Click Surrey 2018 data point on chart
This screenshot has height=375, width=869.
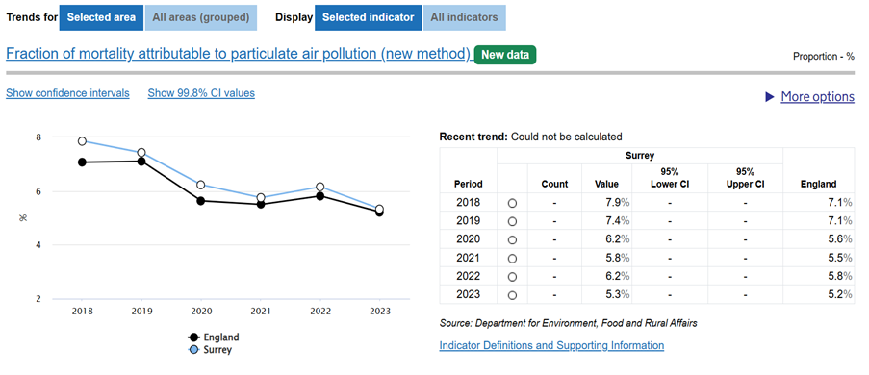[x=82, y=140]
